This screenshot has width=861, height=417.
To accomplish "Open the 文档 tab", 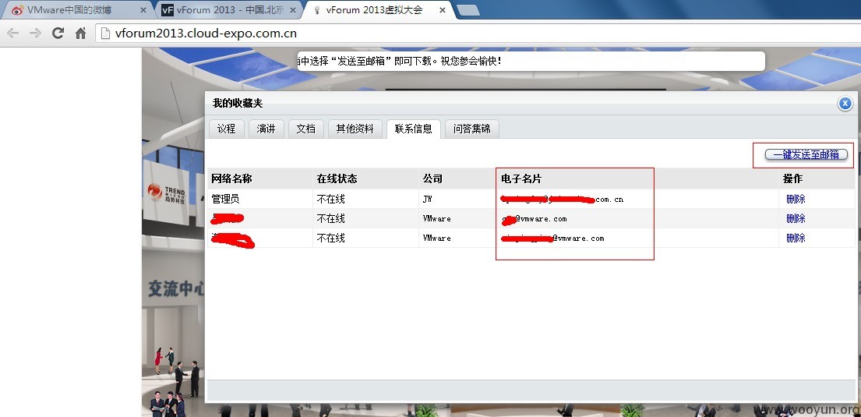I will pyautogui.click(x=306, y=129).
